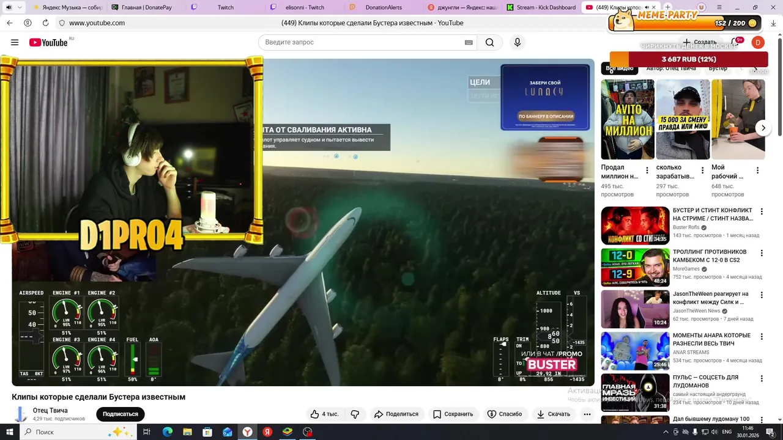Viewport: 783px width, 440px height.
Task: Go back with the browser back arrow
Action: pos(10,23)
